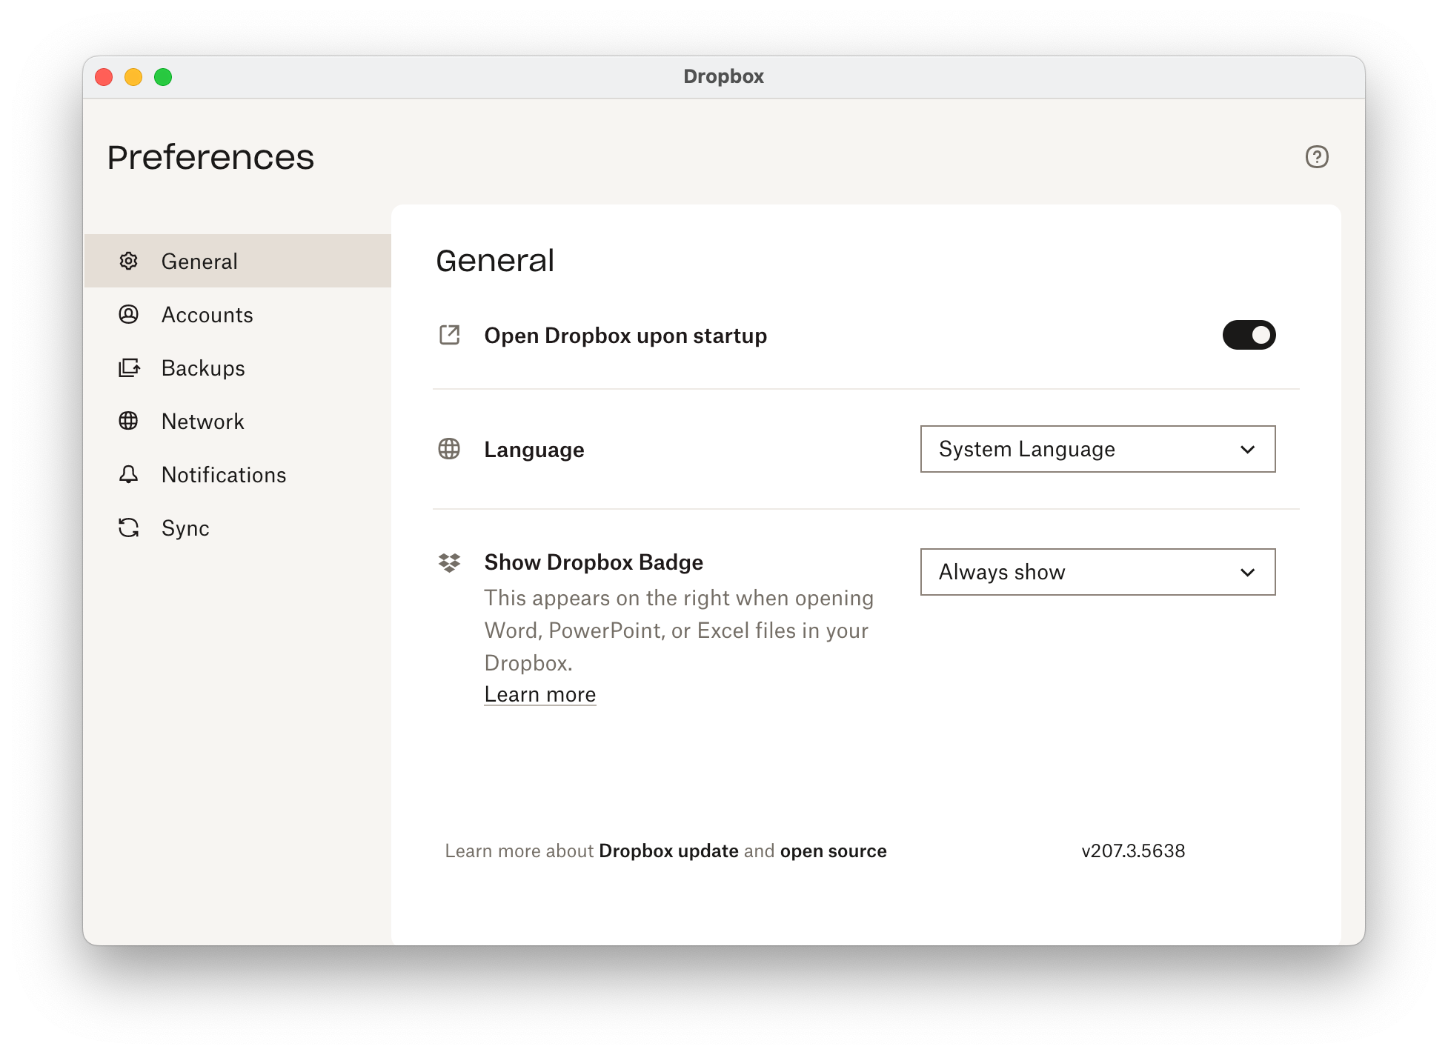Click the Accounts person icon in sidebar
The width and height of the screenshot is (1448, 1055).
(x=129, y=314)
